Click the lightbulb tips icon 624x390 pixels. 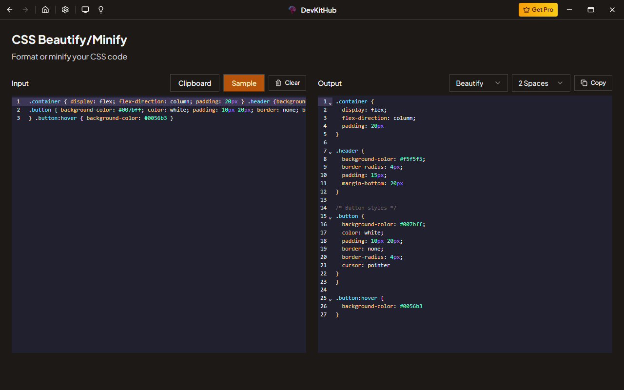coord(101,10)
